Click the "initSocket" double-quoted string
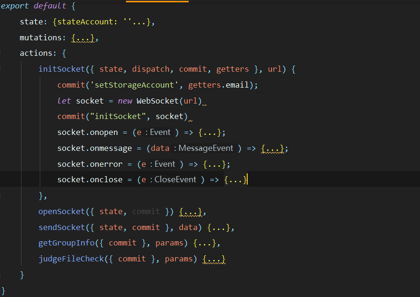 tap(118, 116)
